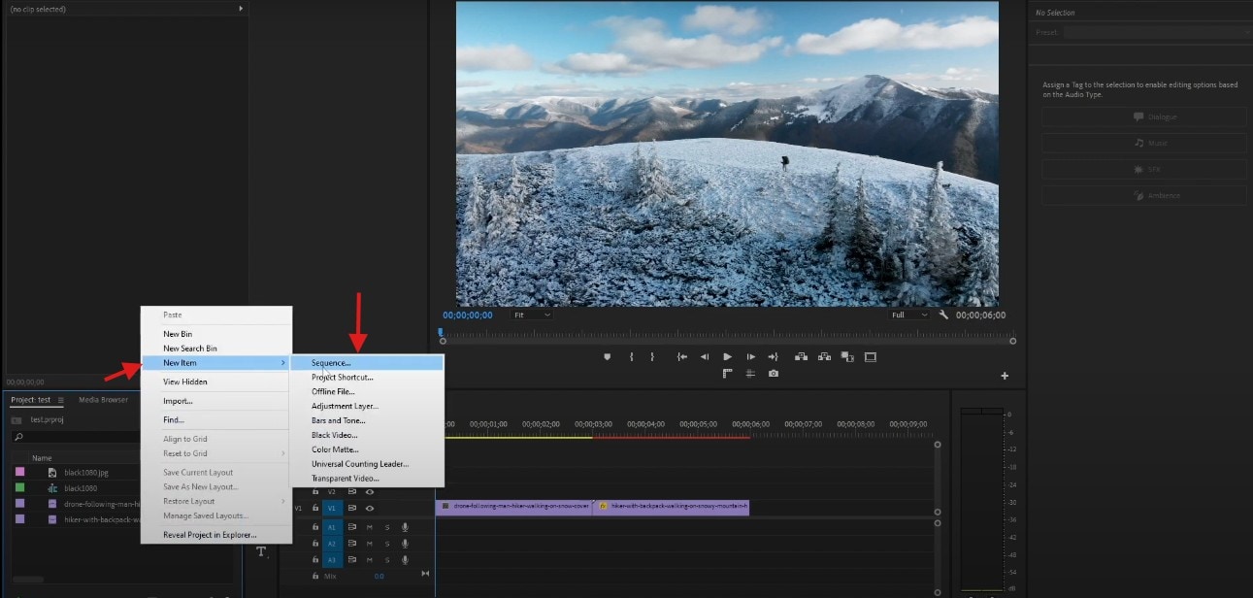Switch to the Media Browser tab
This screenshot has width=1253, height=598.
104,399
